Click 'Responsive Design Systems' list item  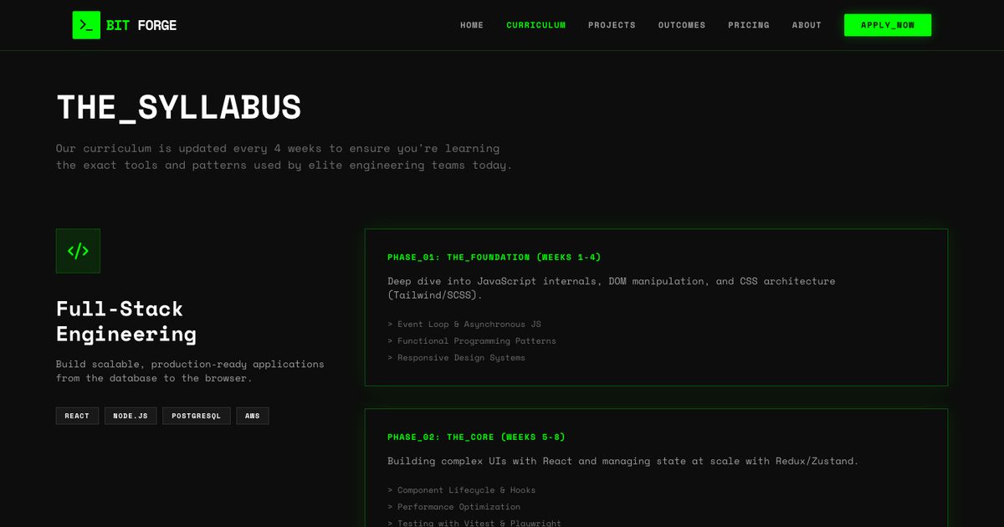pos(457,357)
